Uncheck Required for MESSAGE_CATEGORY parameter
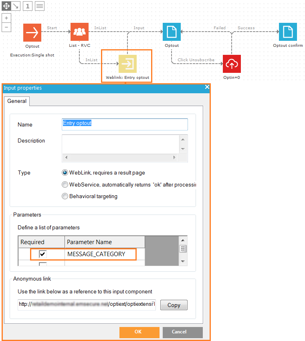Viewport: 305px width, 341px height. (42, 254)
